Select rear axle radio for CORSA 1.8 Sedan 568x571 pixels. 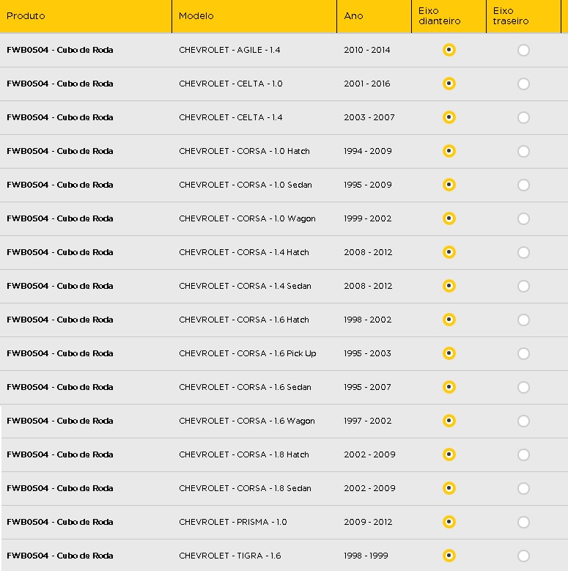pyautogui.click(x=523, y=489)
